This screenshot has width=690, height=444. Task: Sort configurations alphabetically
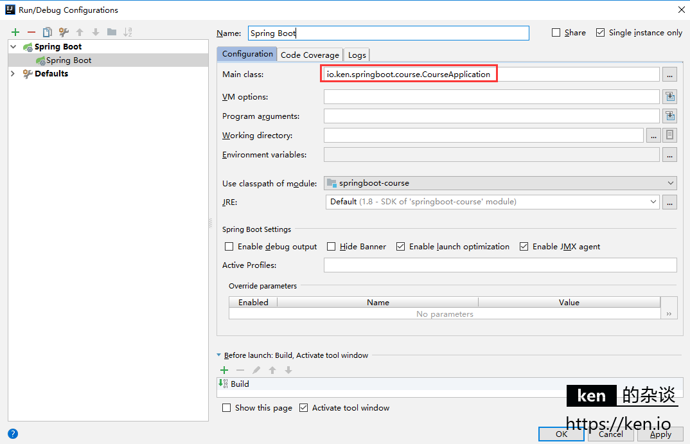point(128,32)
